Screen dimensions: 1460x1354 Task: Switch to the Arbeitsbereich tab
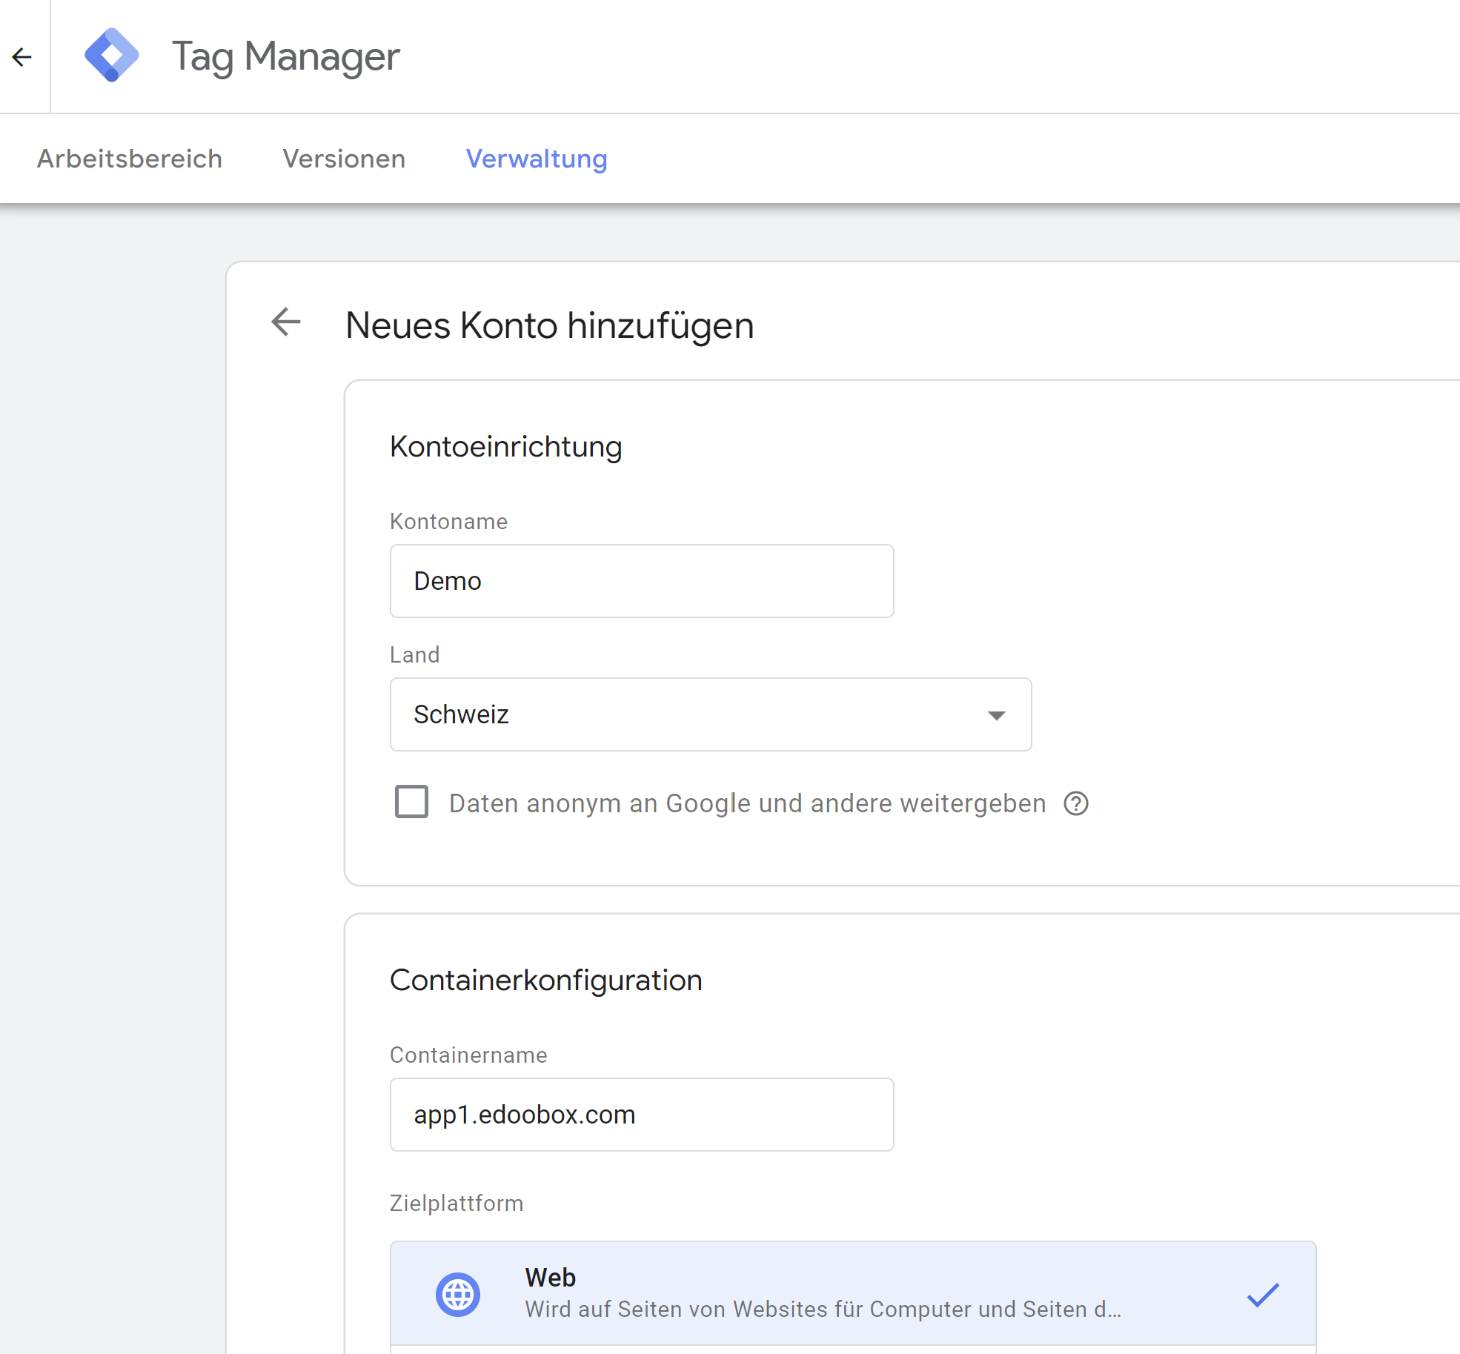click(130, 158)
